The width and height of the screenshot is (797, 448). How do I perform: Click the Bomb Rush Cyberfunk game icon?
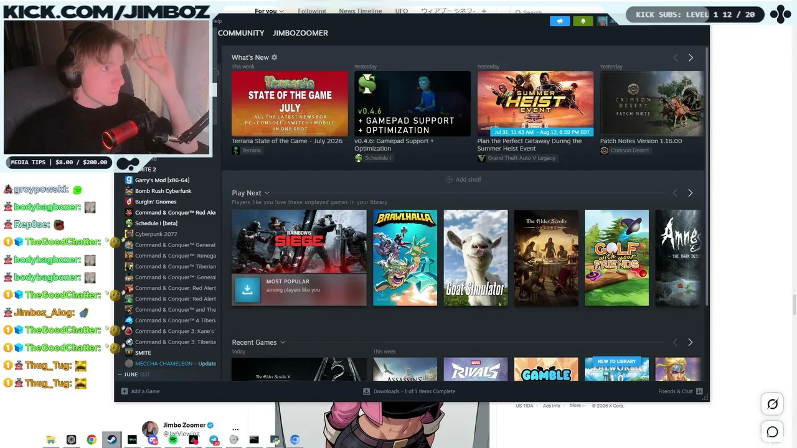[x=129, y=191]
